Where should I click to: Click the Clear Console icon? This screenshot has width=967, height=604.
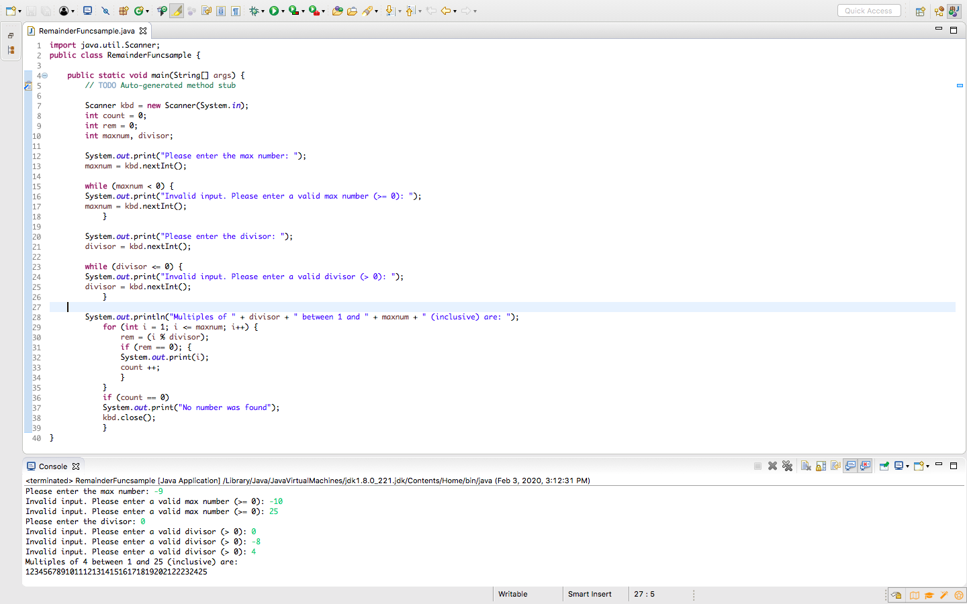(806, 466)
